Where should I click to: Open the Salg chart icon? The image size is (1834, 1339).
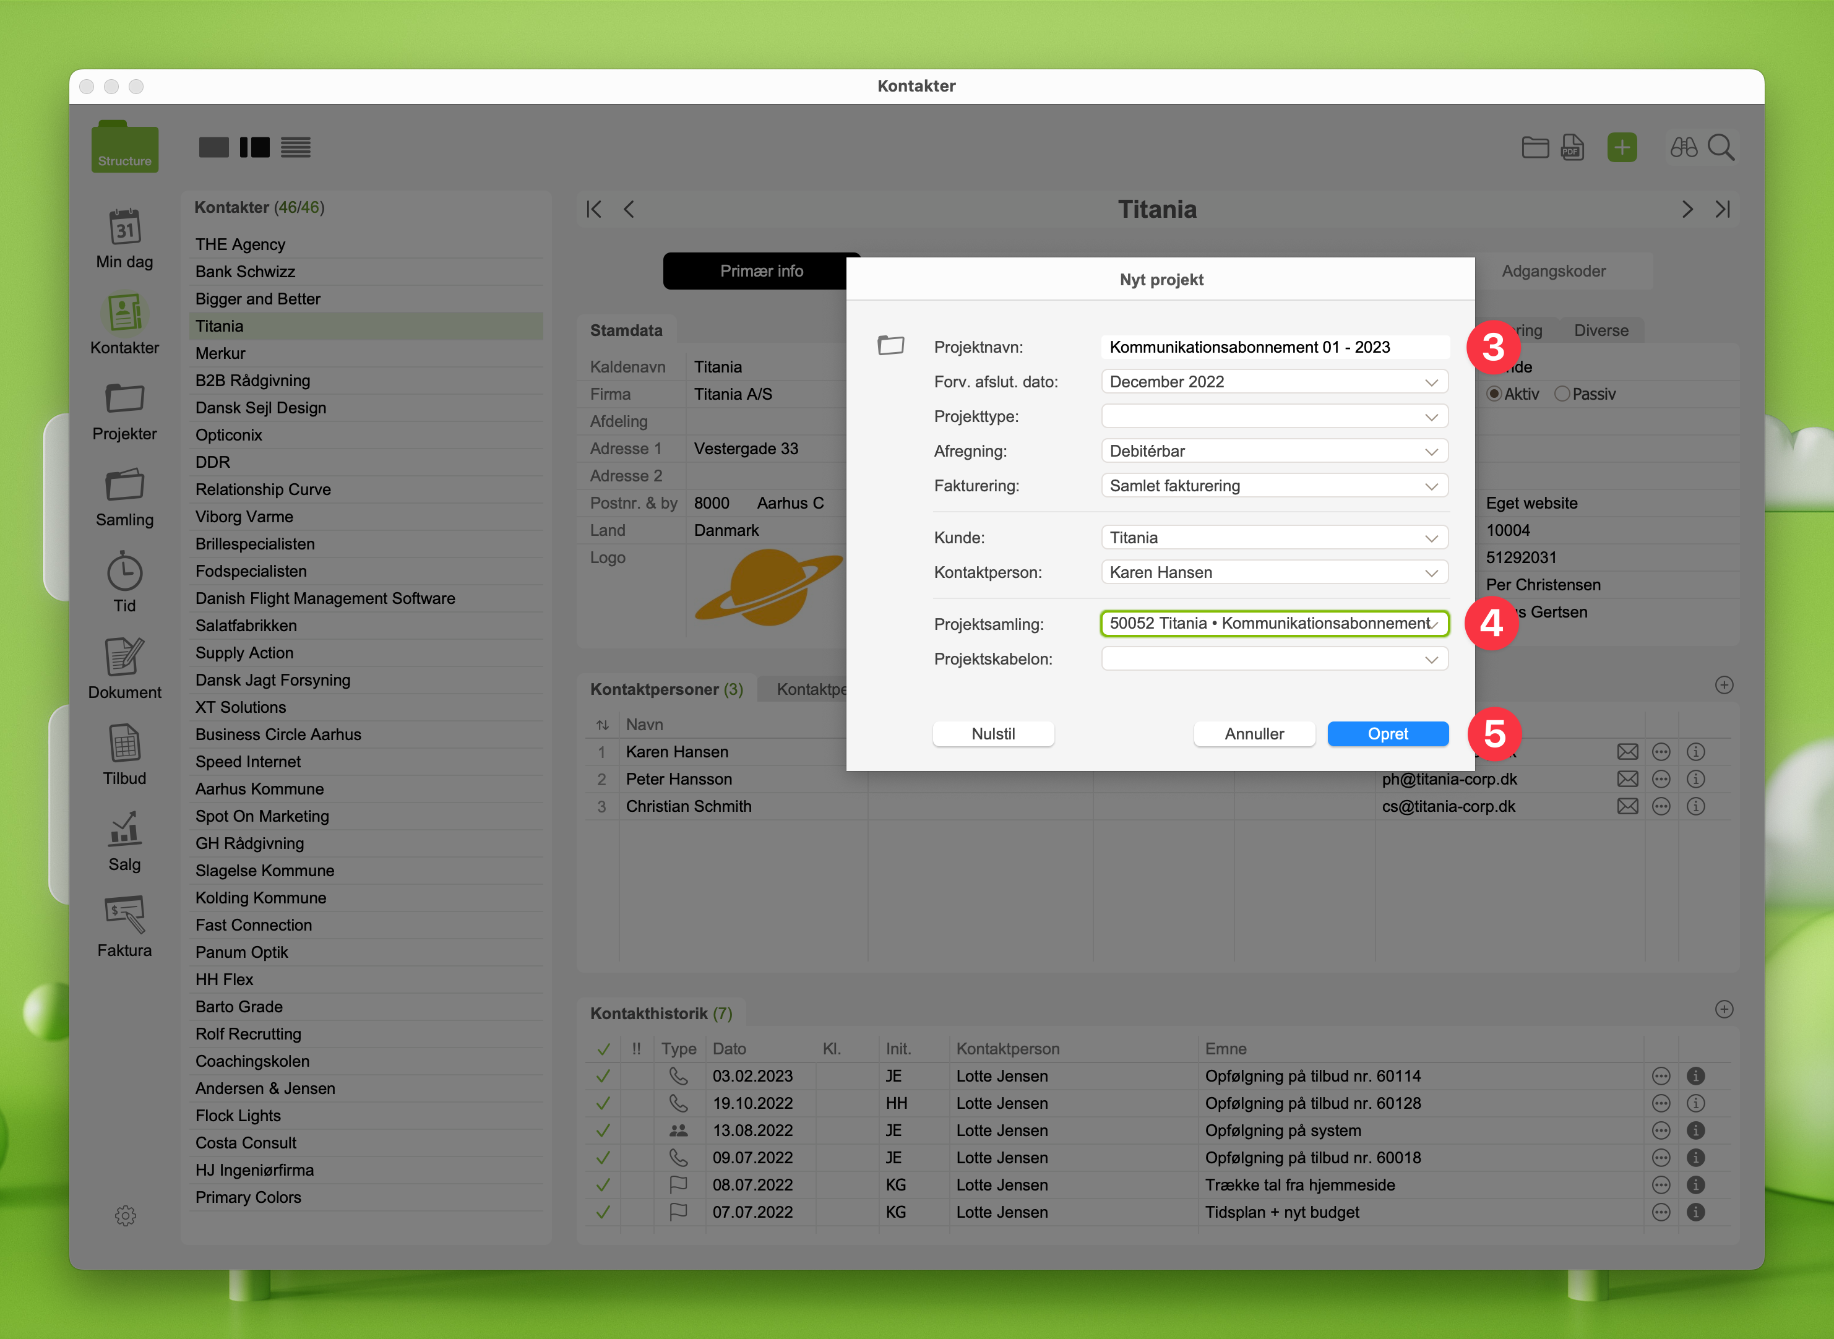(x=124, y=830)
